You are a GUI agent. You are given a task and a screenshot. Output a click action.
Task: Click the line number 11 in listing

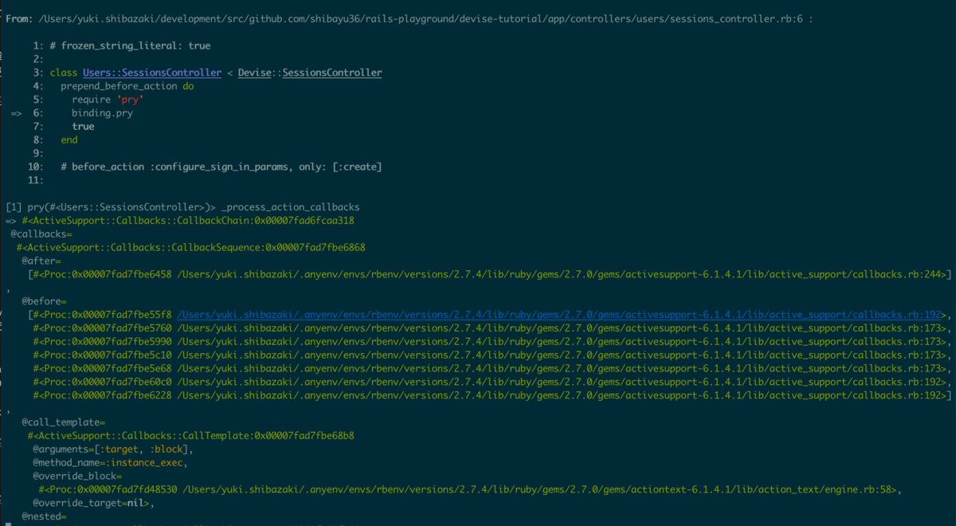pos(35,180)
